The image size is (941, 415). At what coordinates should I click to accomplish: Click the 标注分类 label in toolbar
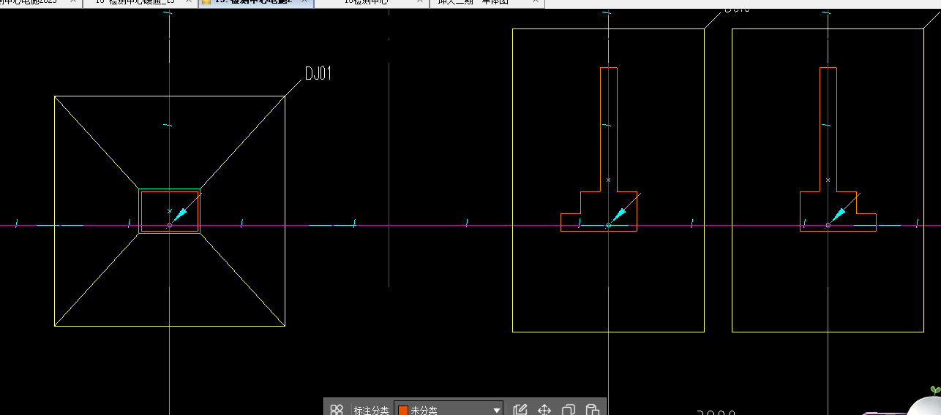pos(371,411)
